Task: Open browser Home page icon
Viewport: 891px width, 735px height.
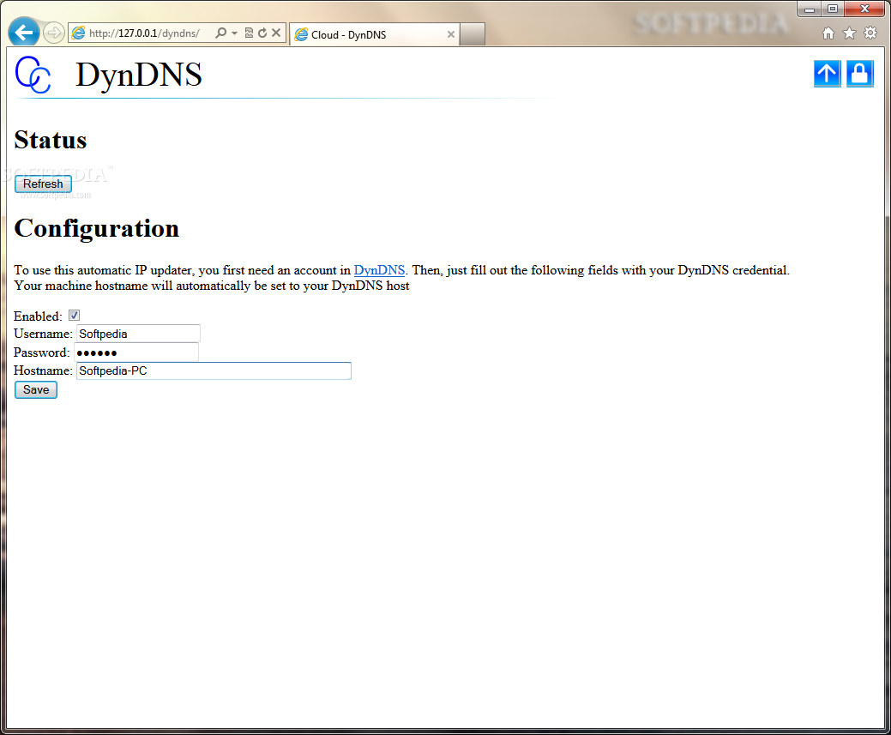Action: pos(828,33)
